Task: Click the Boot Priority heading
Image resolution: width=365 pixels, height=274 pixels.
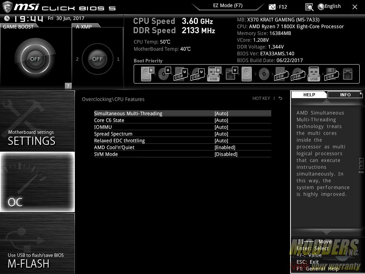Action: 148,61
